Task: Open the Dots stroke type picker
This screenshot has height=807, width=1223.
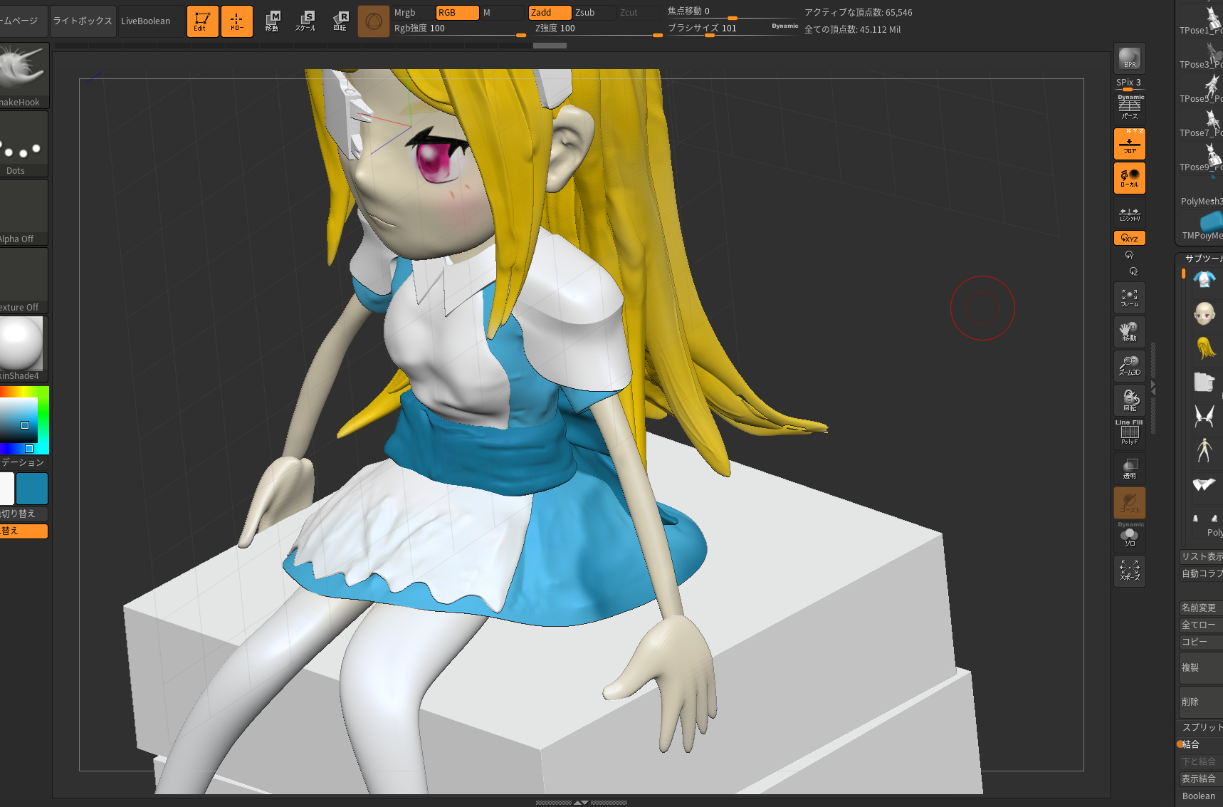Action: 23,143
